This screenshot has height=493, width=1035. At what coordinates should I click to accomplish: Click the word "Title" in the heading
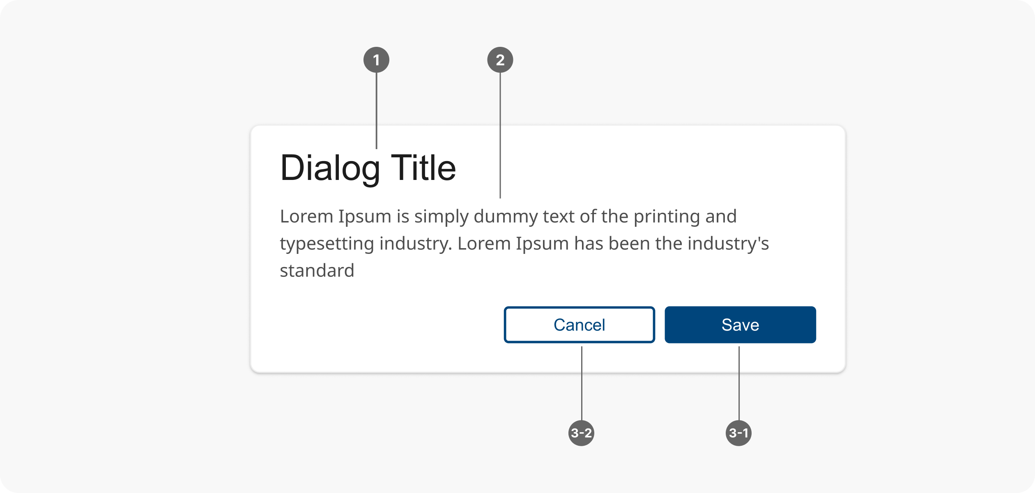pyautogui.click(x=423, y=168)
